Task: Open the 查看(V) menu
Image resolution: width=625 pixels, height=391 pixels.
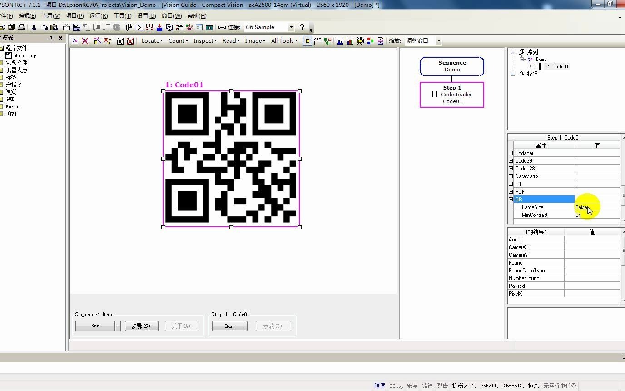Action: [51, 16]
